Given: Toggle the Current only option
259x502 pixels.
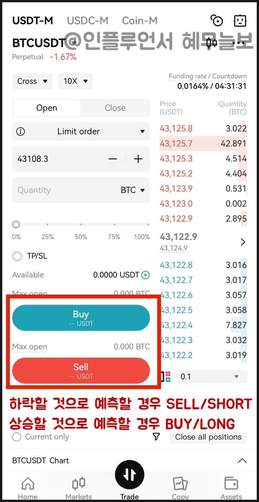Looking at the screenshot, I should tap(17, 437).
